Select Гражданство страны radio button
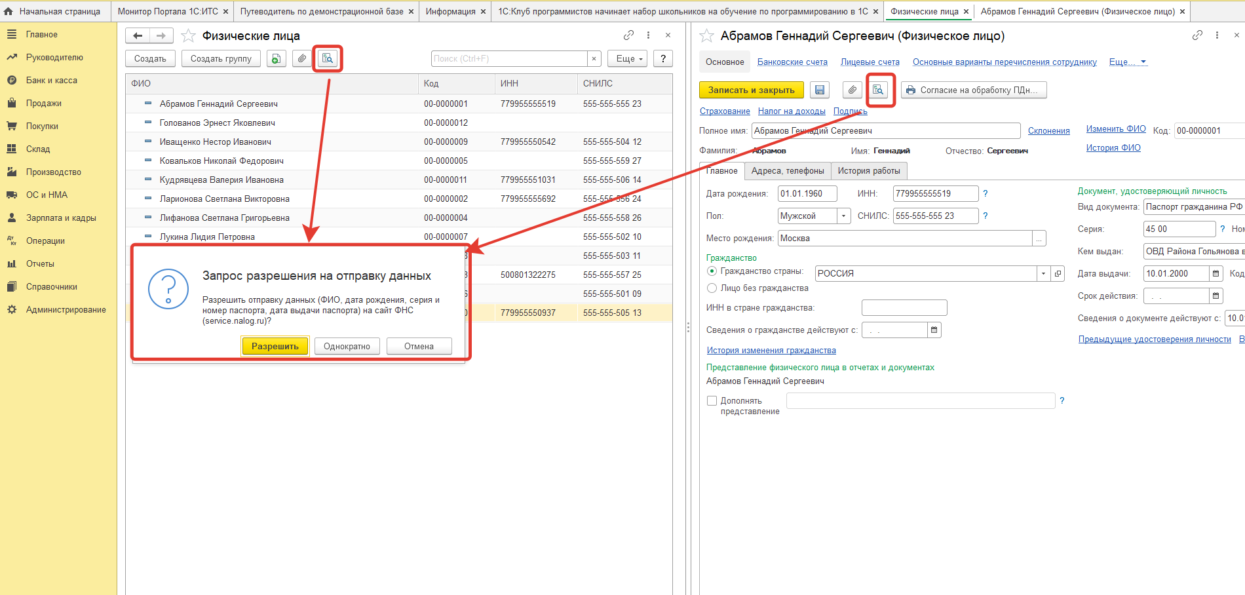The image size is (1245, 595). point(712,271)
